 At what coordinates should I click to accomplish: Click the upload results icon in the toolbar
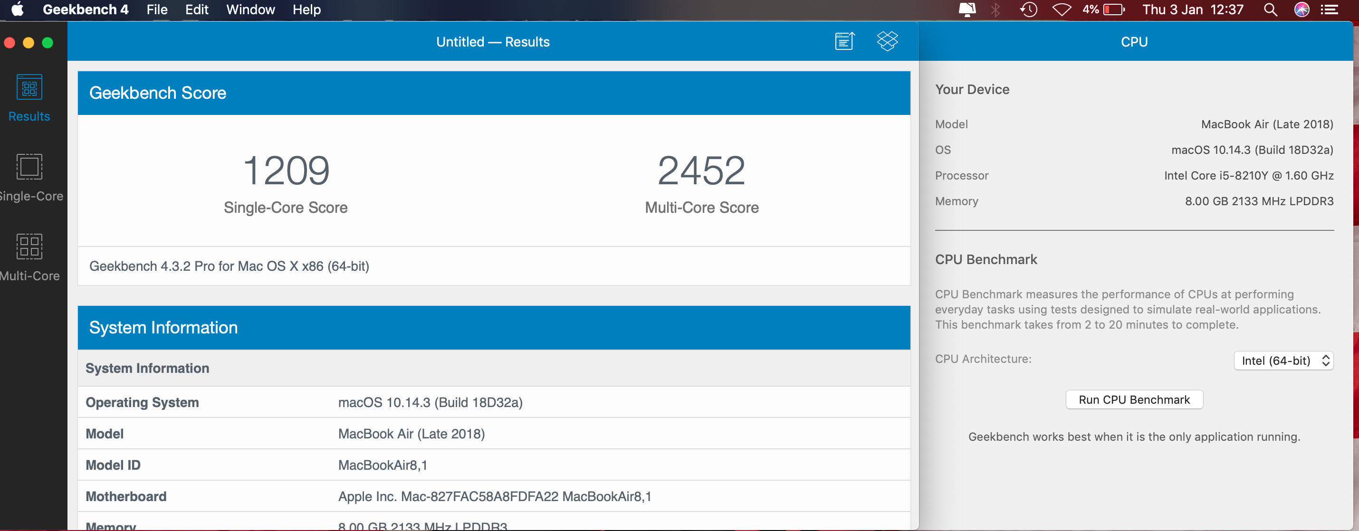coord(844,41)
